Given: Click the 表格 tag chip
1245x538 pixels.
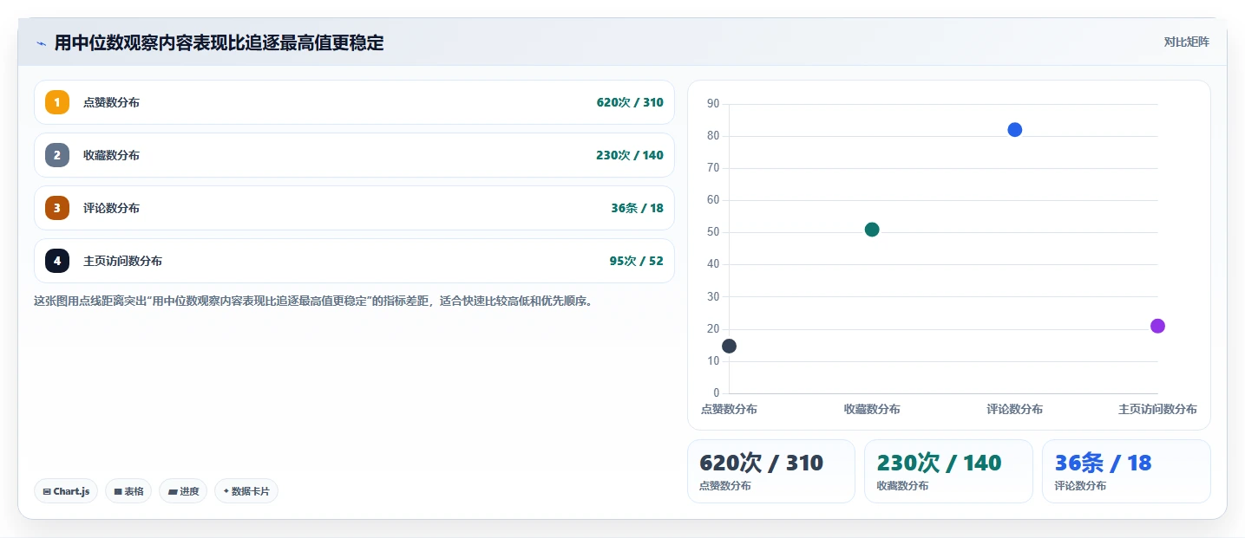Looking at the screenshot, I should (128, 491).
